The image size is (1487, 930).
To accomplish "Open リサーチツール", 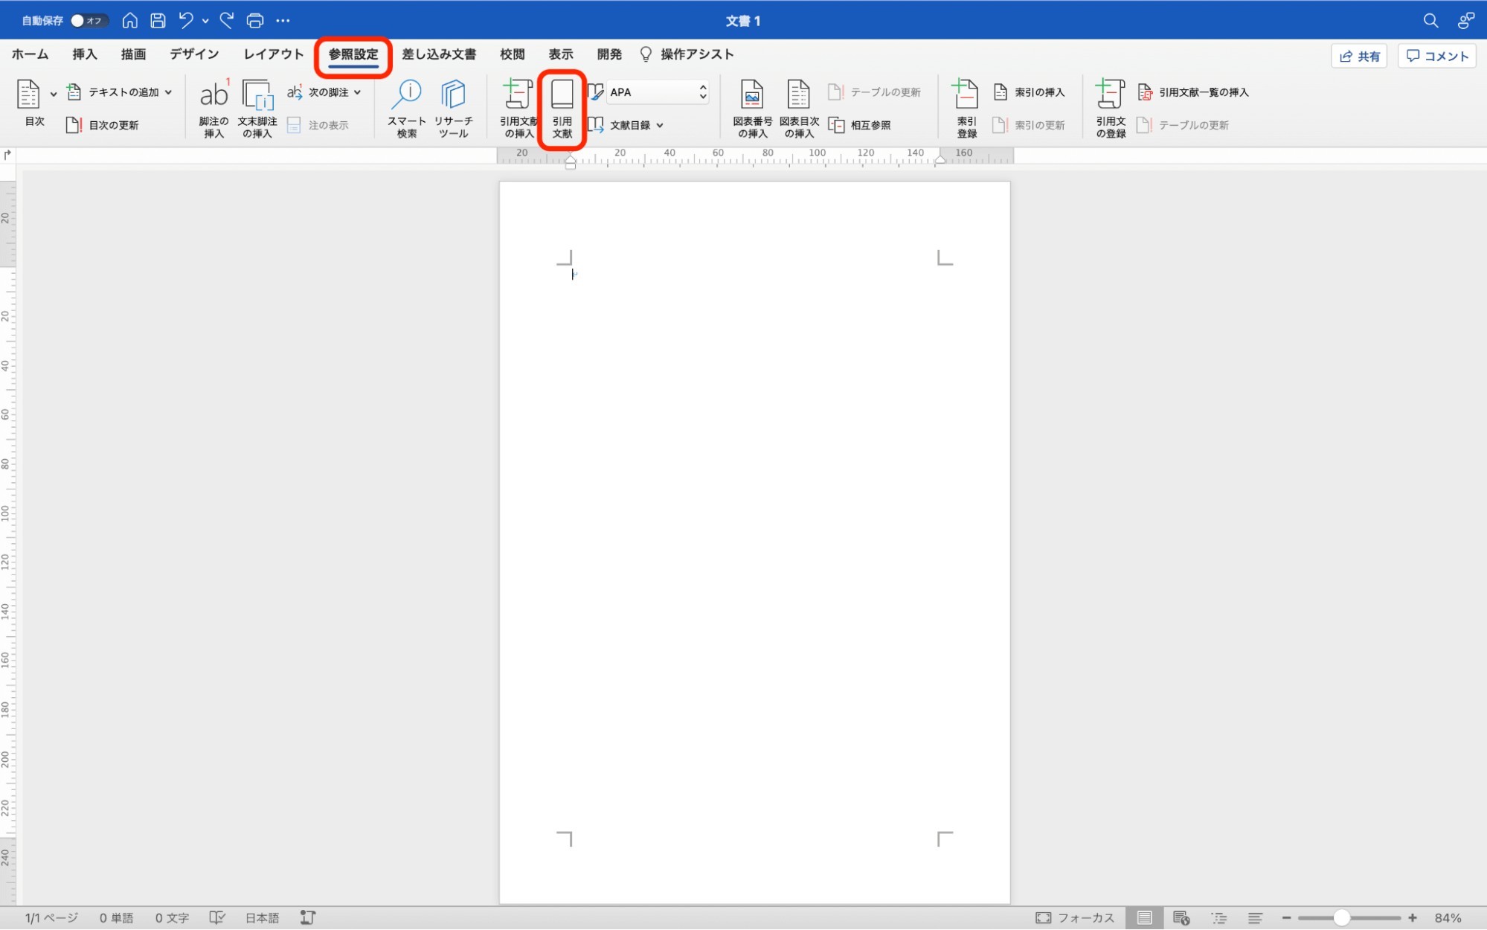I will pos(454,109).
